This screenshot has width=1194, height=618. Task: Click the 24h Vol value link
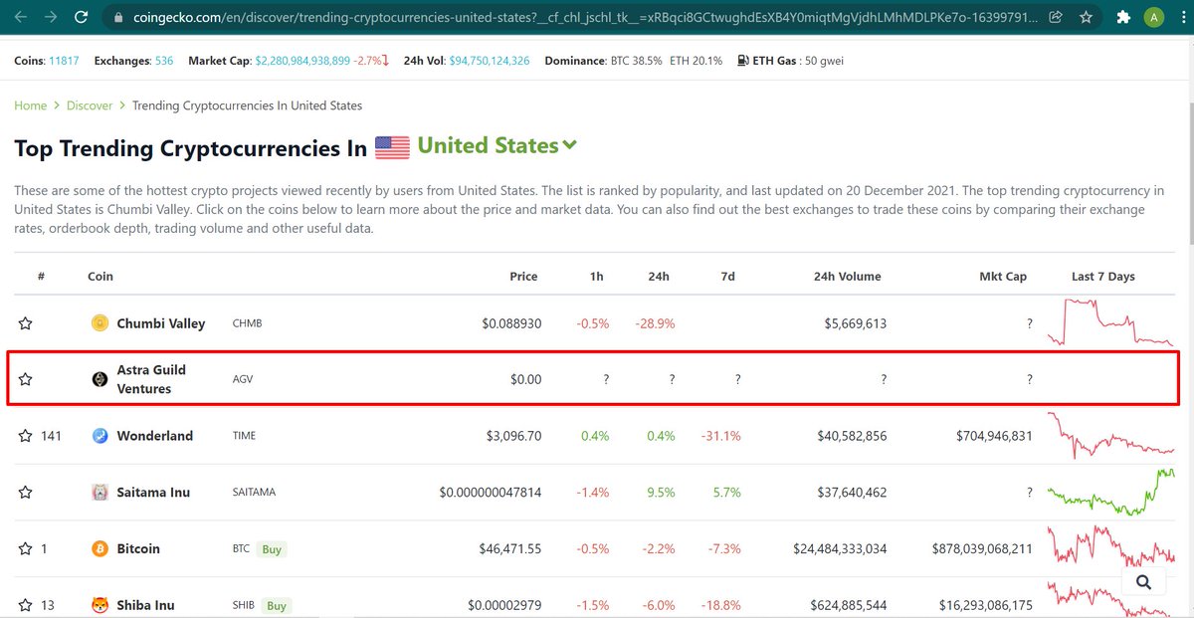pos(490,61)
